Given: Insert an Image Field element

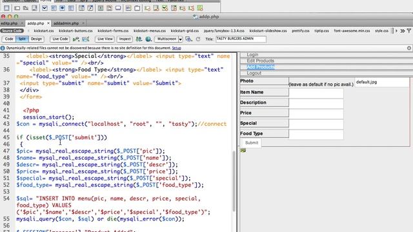Looking at the screenshot, I should click(x=101, y=8).
